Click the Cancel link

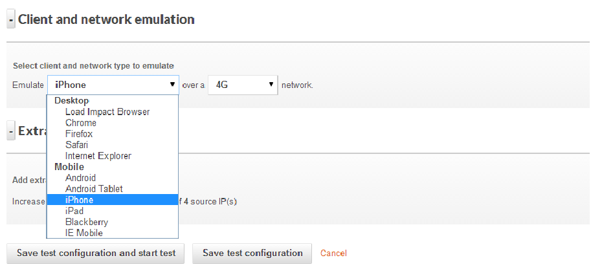(333, 253)
